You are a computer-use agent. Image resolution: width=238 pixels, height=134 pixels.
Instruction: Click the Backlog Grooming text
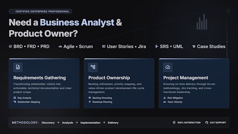click(x=102, y=98)
